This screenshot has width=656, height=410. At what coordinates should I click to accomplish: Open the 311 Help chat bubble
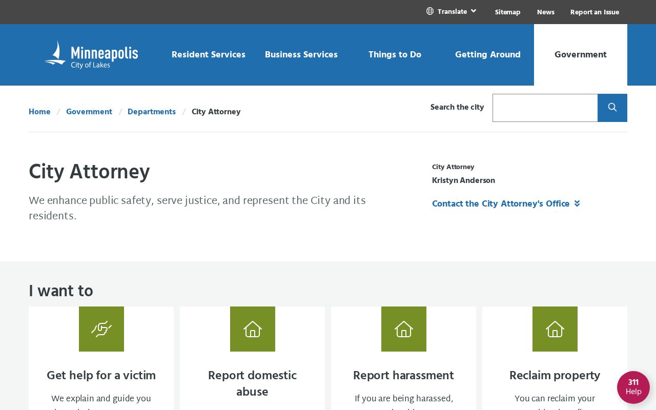click(x=633, y=387)
